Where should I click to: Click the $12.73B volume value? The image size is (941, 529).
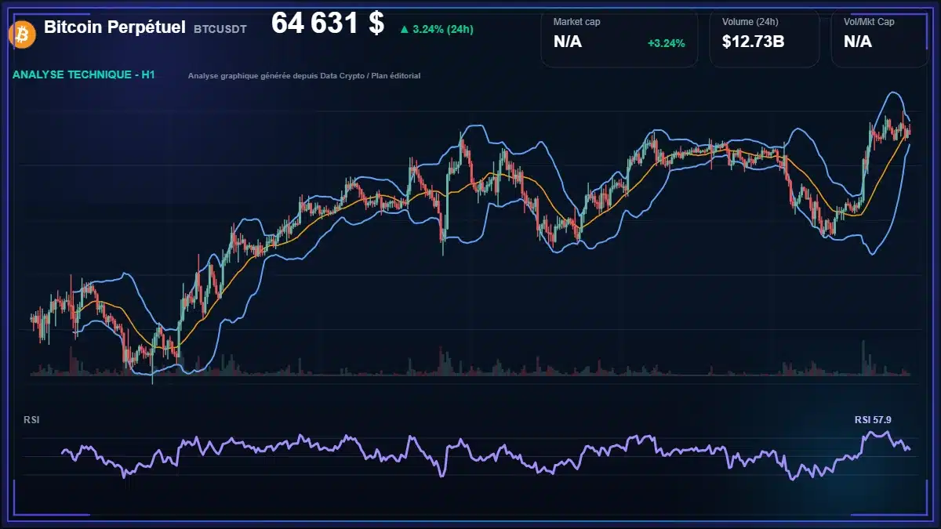pyautogui.click(x=753, y=42)
